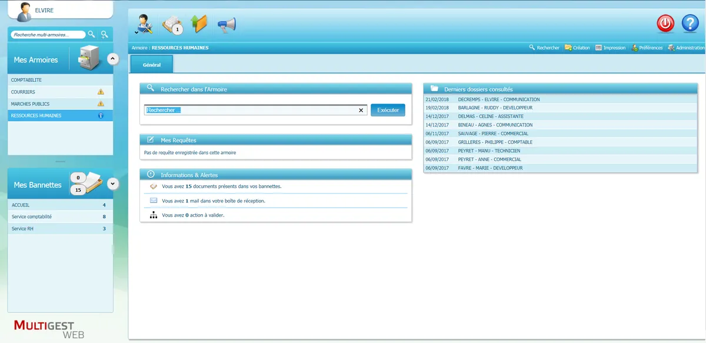Collapse the Mes Armoires panel

[x=114, y=58]
